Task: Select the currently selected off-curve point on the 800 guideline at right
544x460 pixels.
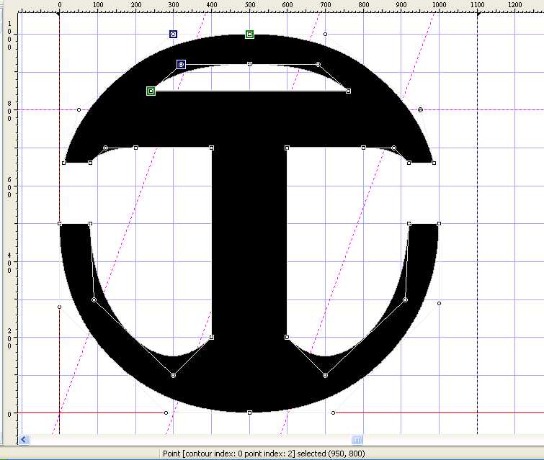Action: point(420,110)
